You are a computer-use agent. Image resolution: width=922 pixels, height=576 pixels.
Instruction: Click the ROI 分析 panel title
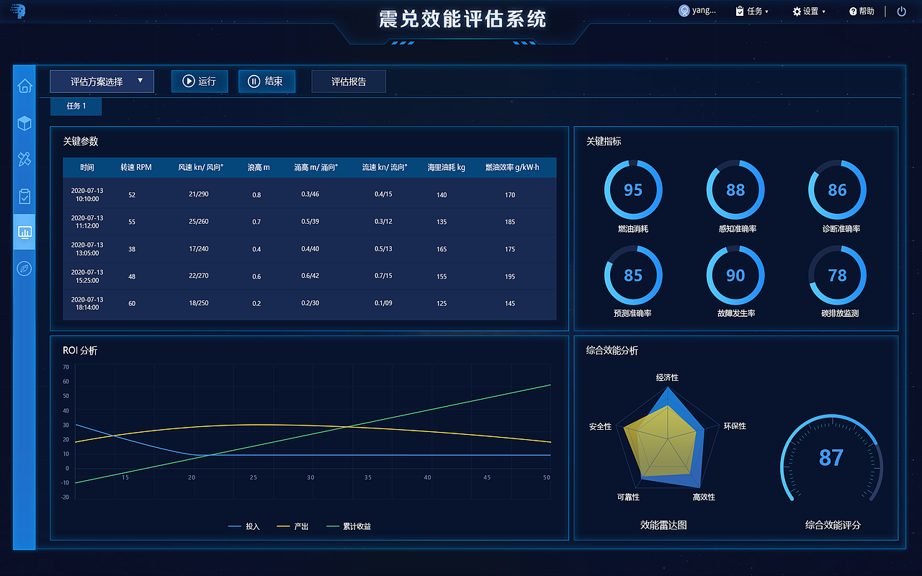pos(80,351)
